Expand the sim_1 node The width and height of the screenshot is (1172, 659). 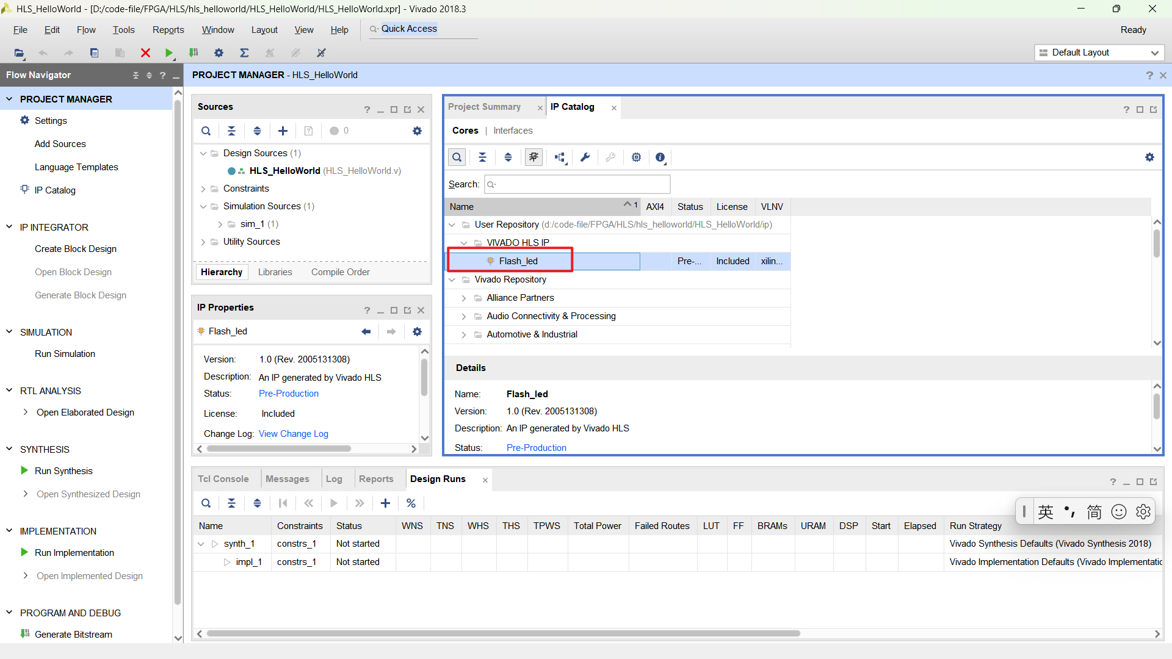[x=220, y=224]
